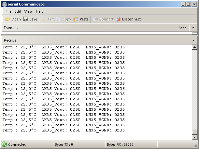This screenshot has height=149, width=199.
Task: Click the Paste clipboard icon
Action: [x=76, y=19]
